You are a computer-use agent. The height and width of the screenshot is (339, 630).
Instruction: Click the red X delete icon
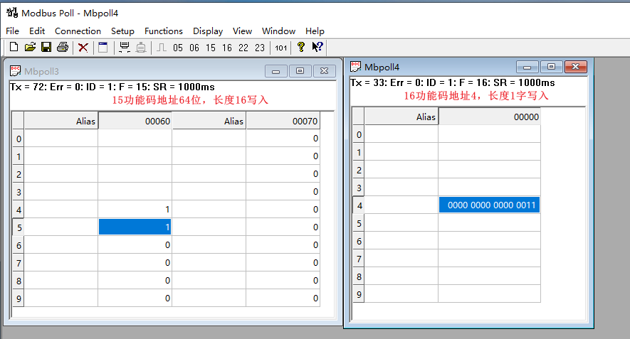point(83,48)
